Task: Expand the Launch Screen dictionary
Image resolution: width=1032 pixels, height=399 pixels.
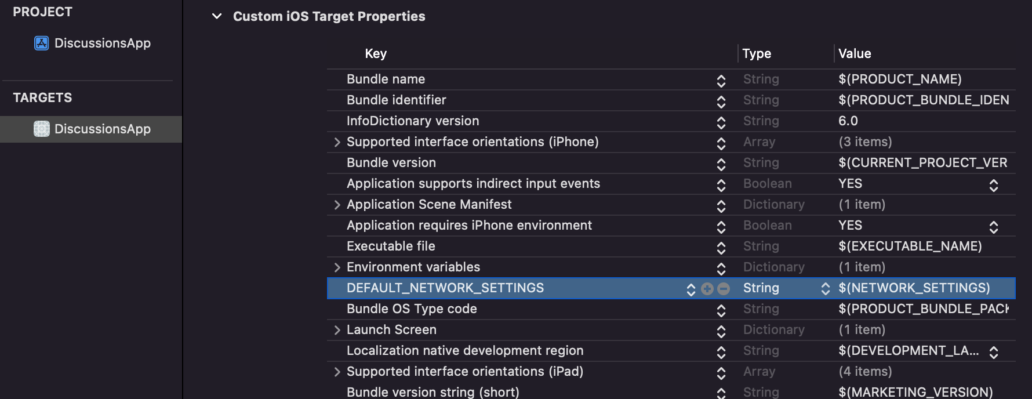Action: [x=337, y=330]
